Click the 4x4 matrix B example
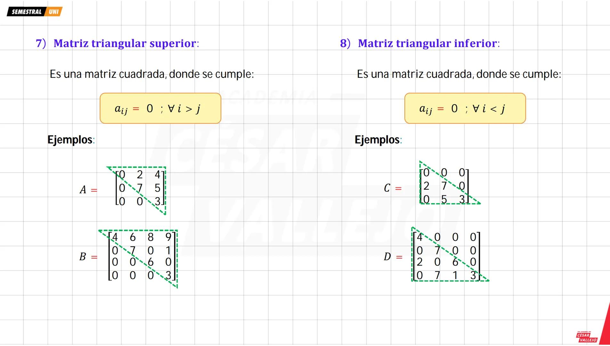Viewport: 610px width, 346px height. [142, 256]
